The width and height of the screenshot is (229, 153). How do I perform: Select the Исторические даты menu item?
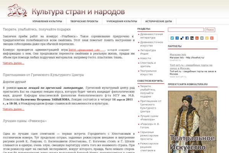pyautogui.click(x=159, y=21)
